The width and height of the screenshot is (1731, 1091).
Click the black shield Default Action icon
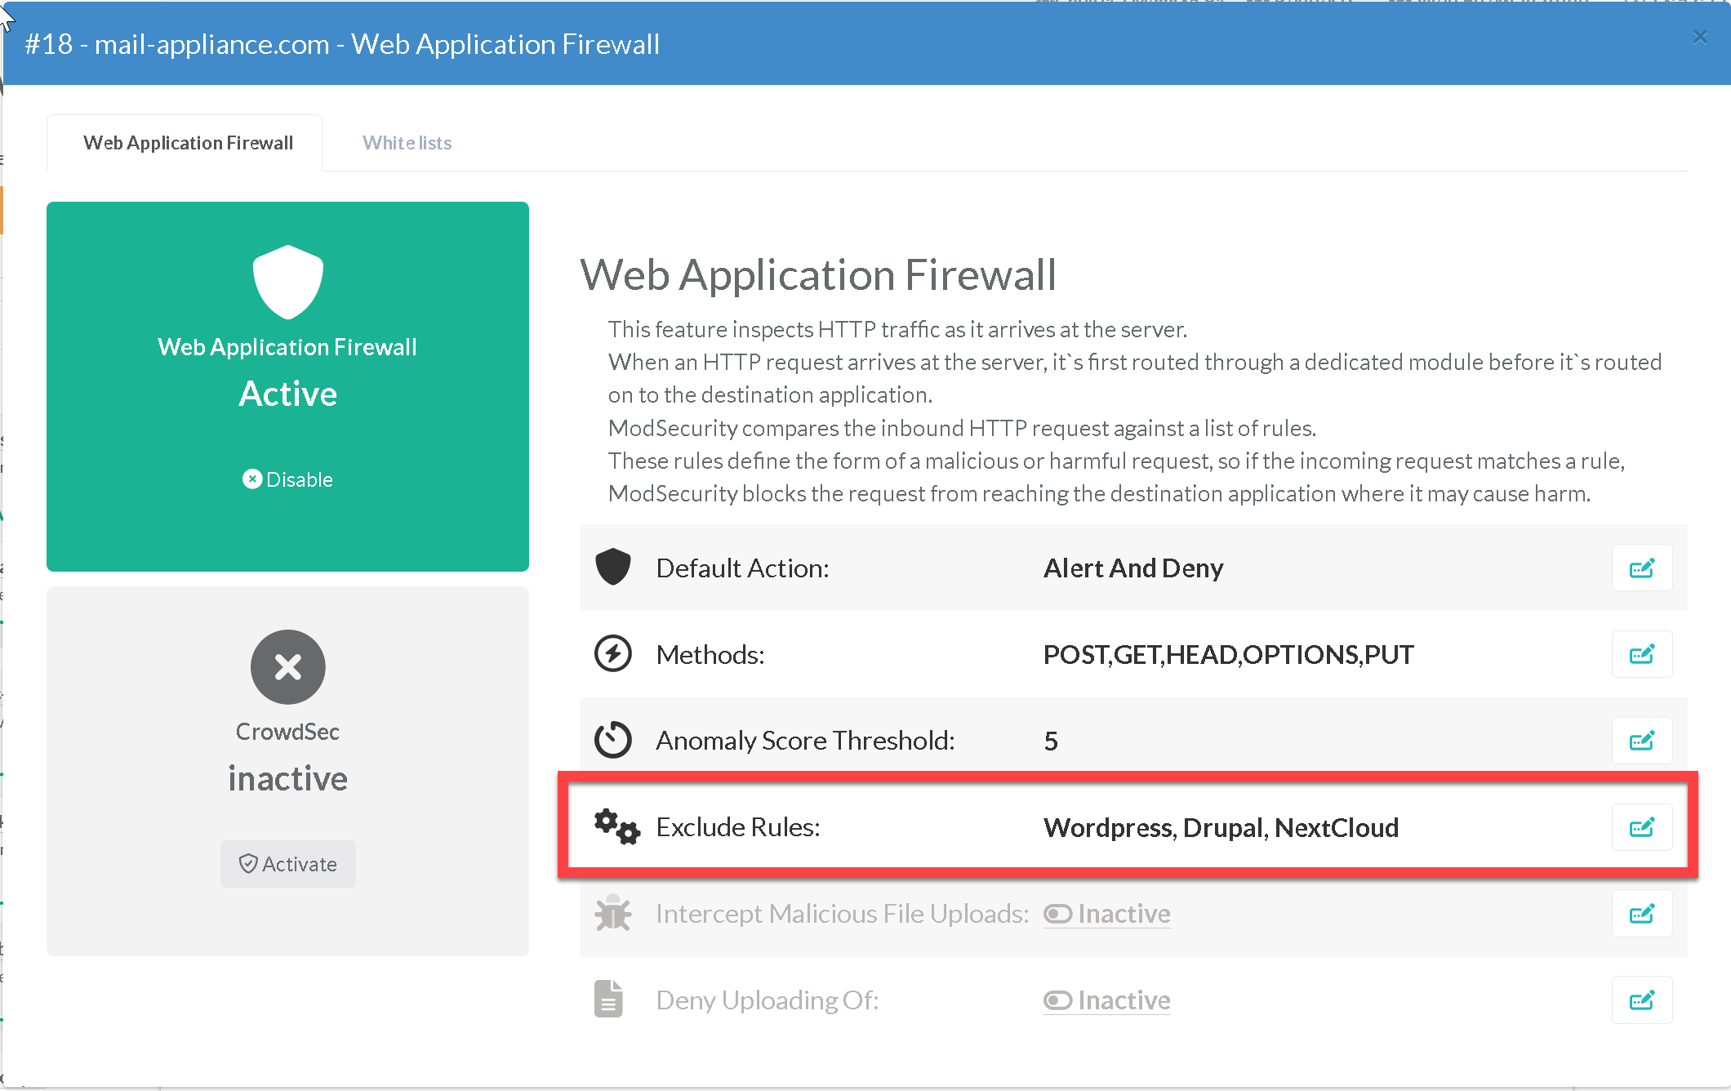[x=613, y=568]
